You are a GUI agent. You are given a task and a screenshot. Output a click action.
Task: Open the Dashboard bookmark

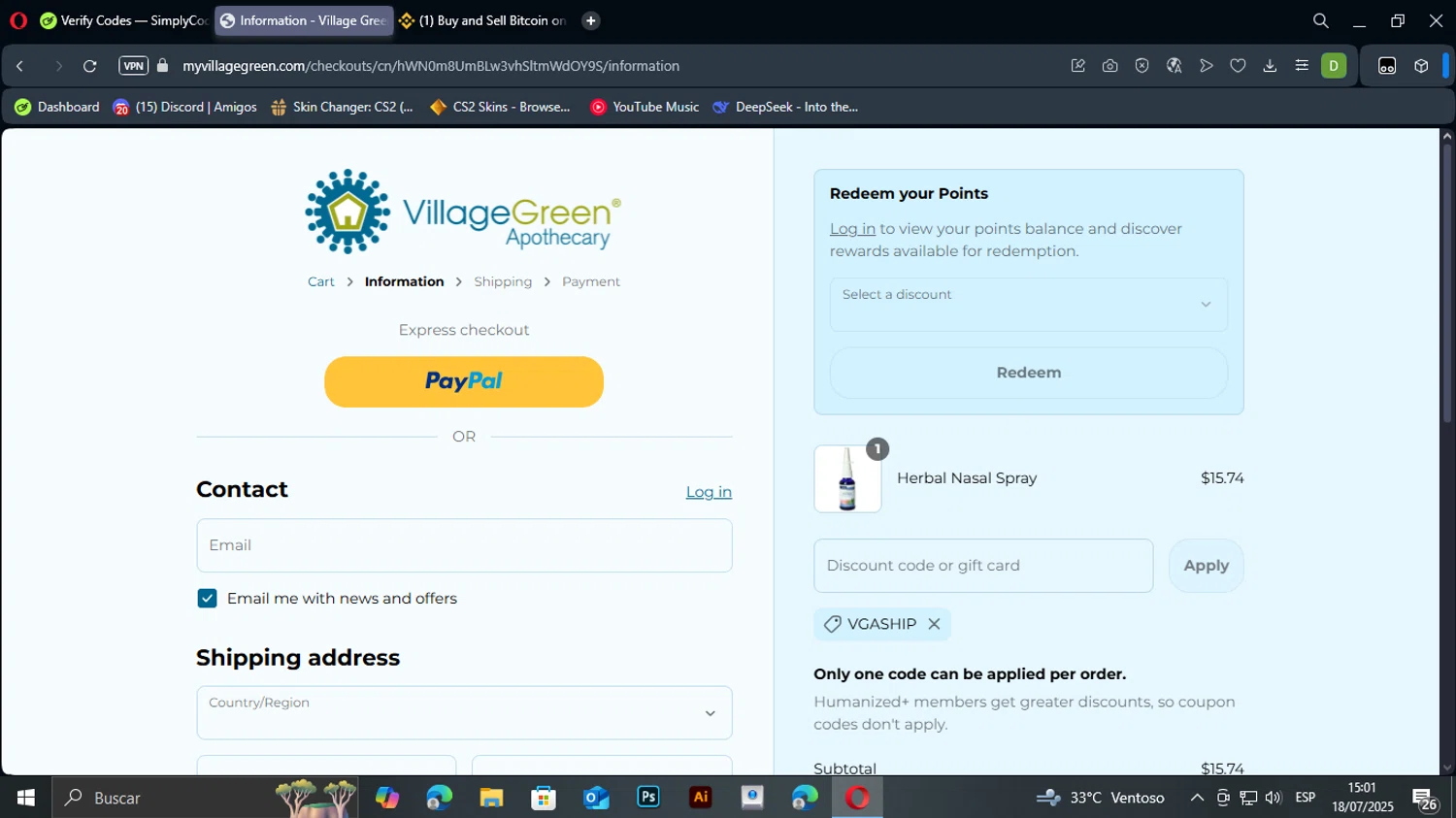click(x=57, y=107)
